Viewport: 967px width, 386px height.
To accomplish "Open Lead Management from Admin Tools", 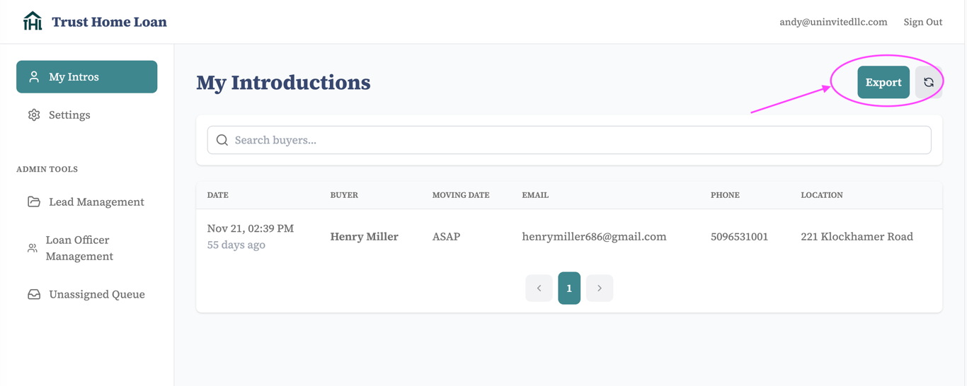I will tap(96, 201).
